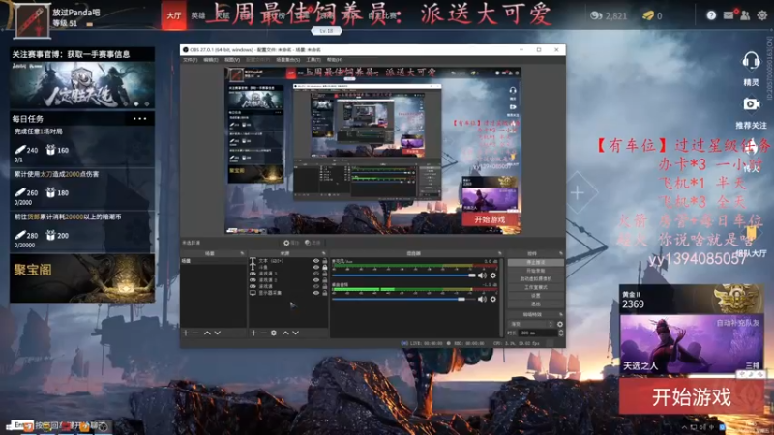The image size is (774, 435).
Task: Pop out the 混音器 dock via its header icon
Action: tap(499, 253)
